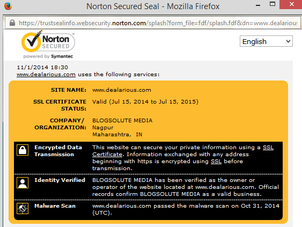Image resolution: width=302 pixels, height=227 pixels.
Task: Open the www.dealarious.com link
Action: (x=46, y=75)
